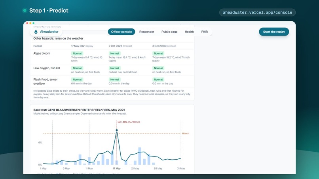Click Low oxygen Normal badge for 17 May 2021
Image resolution: width=319 pixels, height=179 pixels.
coord(77,68)
